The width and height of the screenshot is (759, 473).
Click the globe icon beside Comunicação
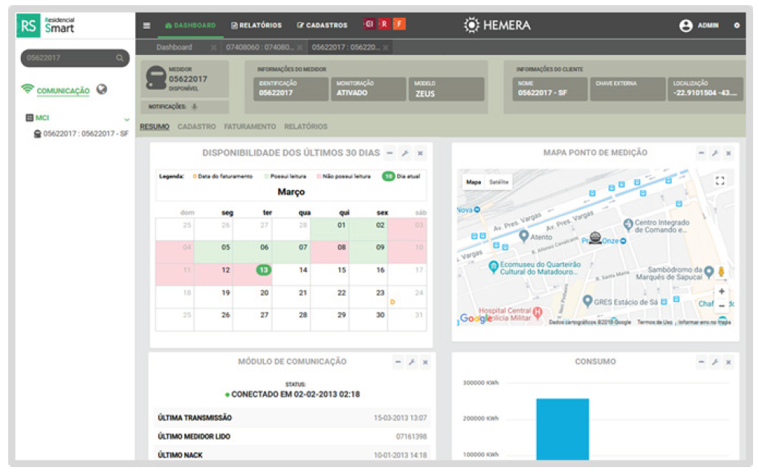click(102, 89)
